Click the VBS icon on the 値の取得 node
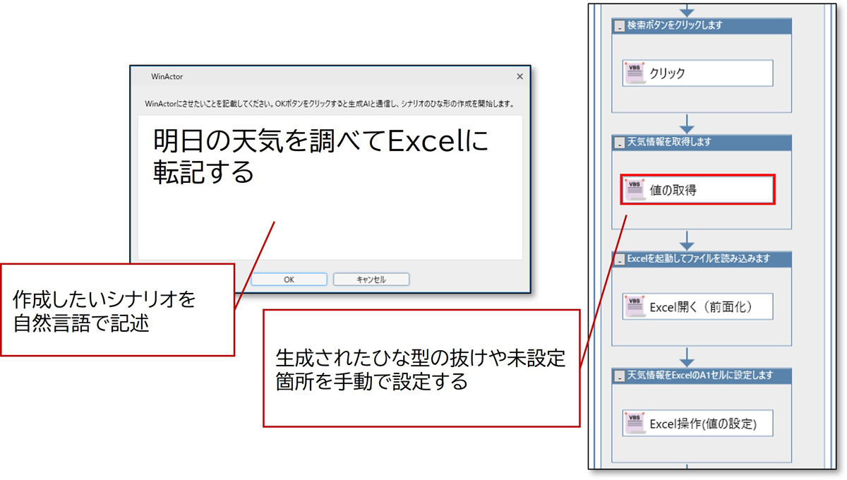Screen dimensions: 847x480 pyautogui.click(x=634, y=189)
